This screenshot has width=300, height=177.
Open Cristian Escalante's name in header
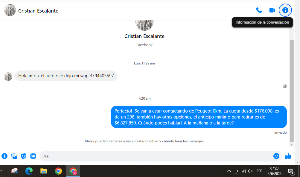click(38, 11)
